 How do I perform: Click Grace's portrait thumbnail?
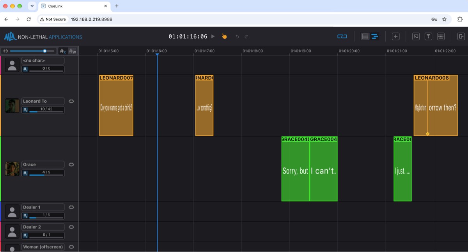tap(12, 169)
